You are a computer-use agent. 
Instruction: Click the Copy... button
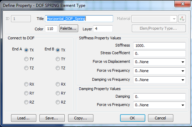pyautogui.click(x=81, y=118)
